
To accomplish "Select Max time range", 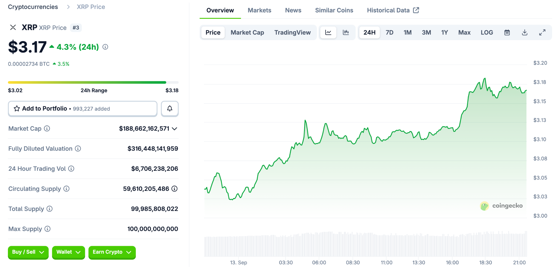I will coord(464,33).
